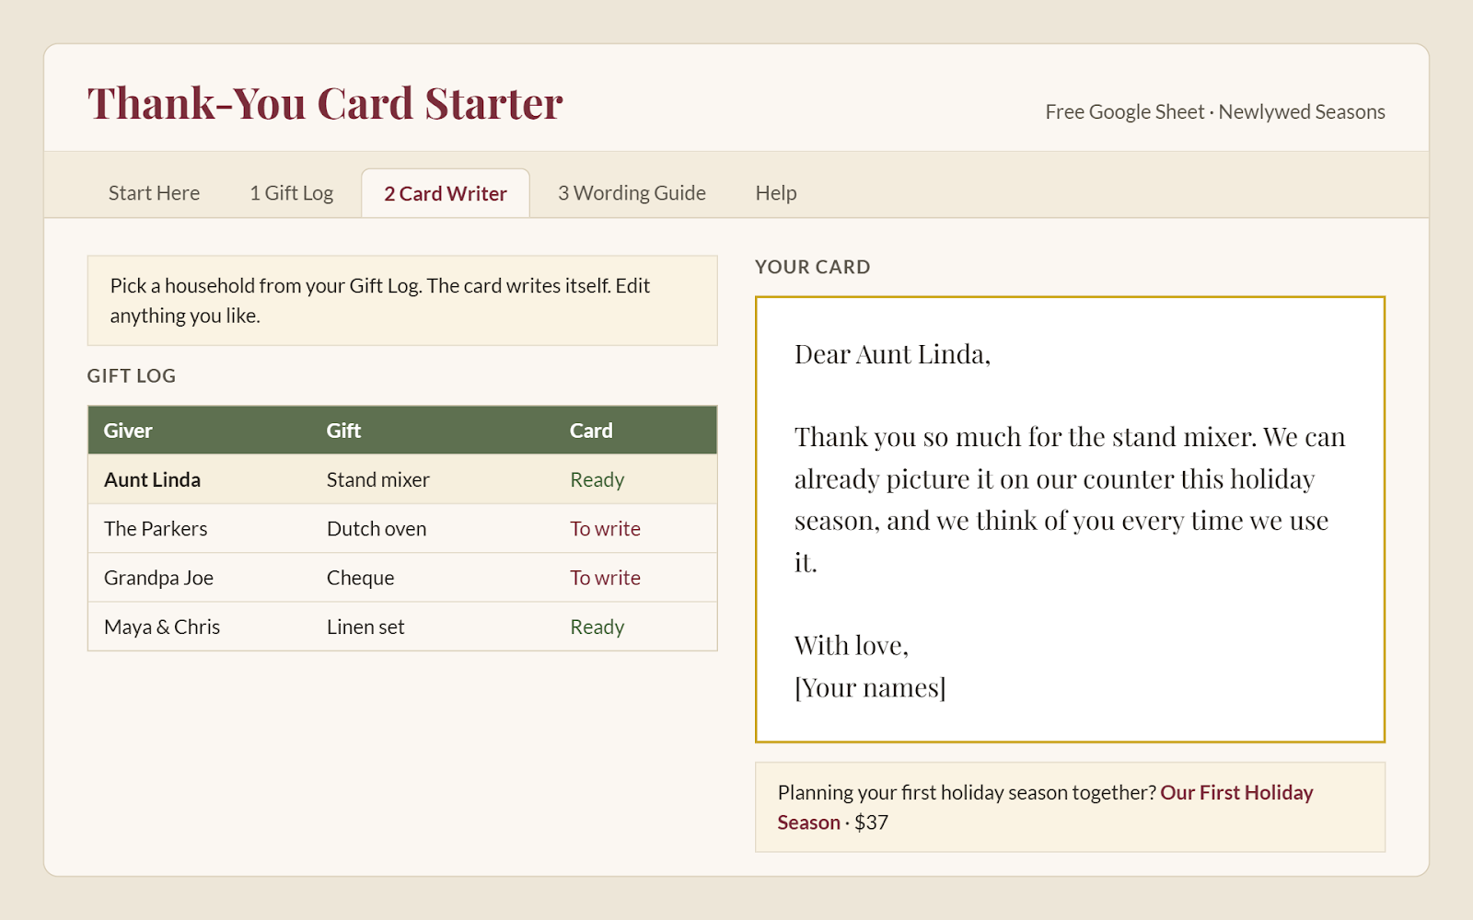This screenshot has width=1473, height=920.
Task: Open the 3 Wording Guide tab
Action: (x=632, y=193)
